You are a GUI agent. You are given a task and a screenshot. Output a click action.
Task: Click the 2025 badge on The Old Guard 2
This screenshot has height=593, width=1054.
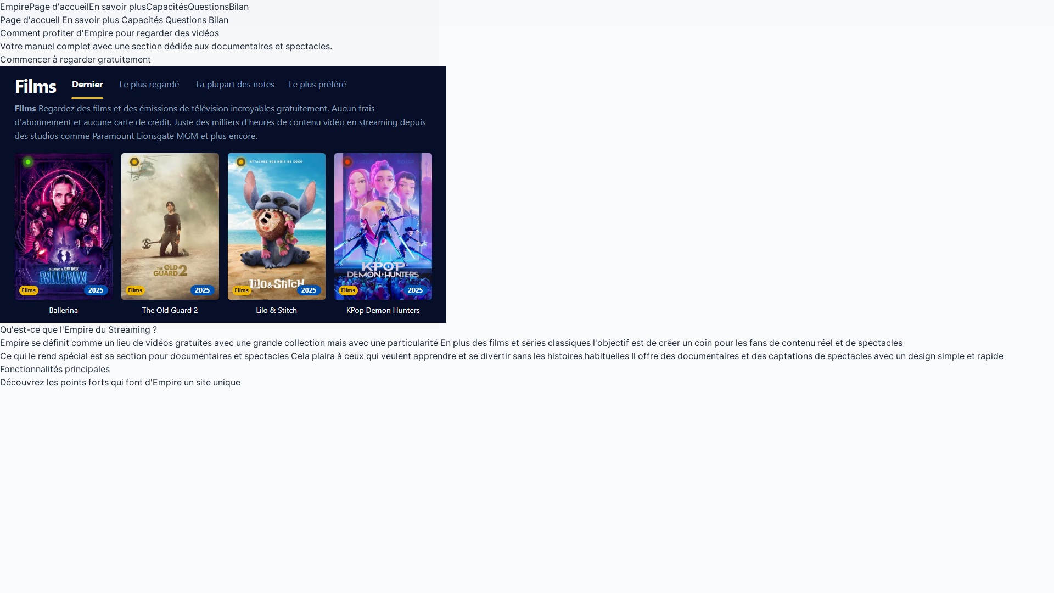(x=203, y=290)
